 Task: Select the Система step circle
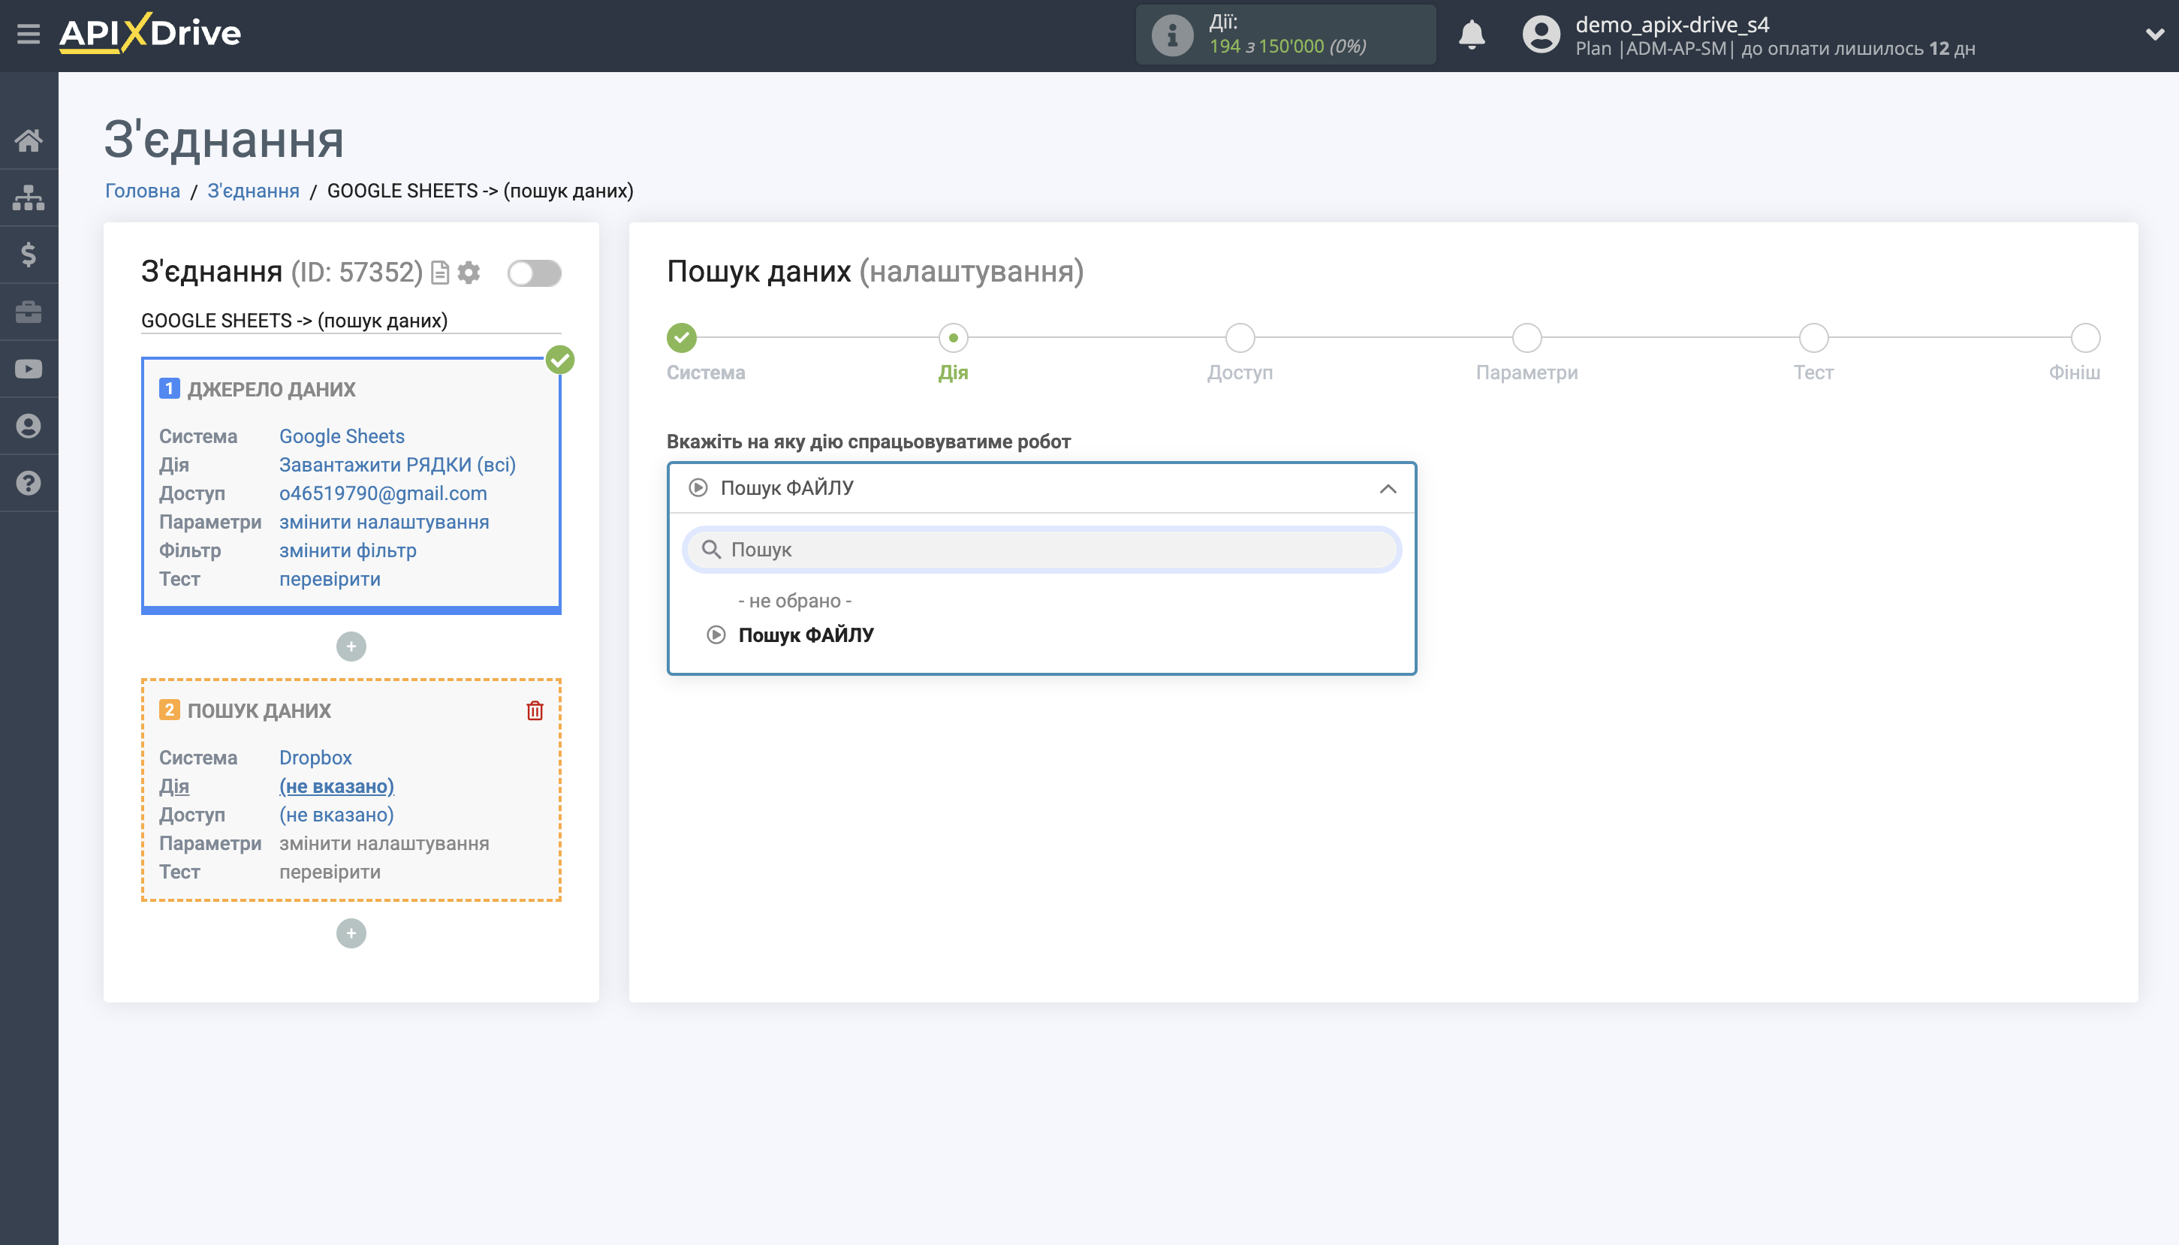click(680, 338)
